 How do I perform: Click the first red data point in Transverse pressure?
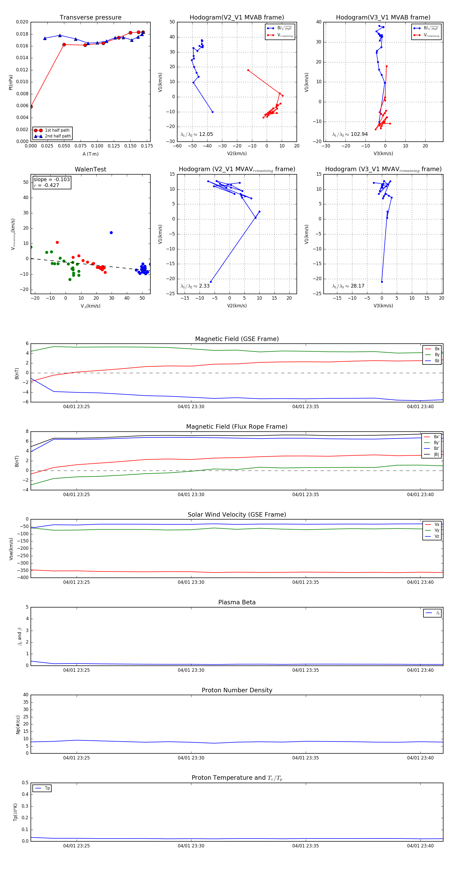click(31, 107)
